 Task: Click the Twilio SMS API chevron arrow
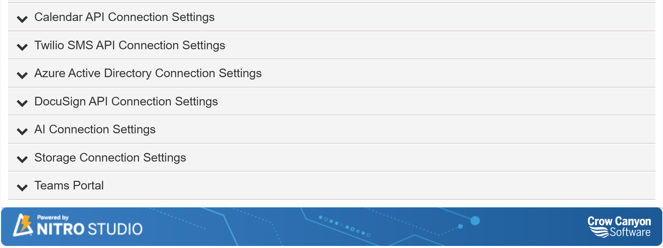(x=22, y=47)
